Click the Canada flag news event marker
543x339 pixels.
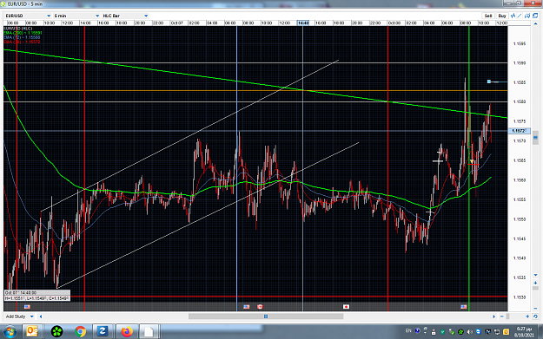click(260, 307)
